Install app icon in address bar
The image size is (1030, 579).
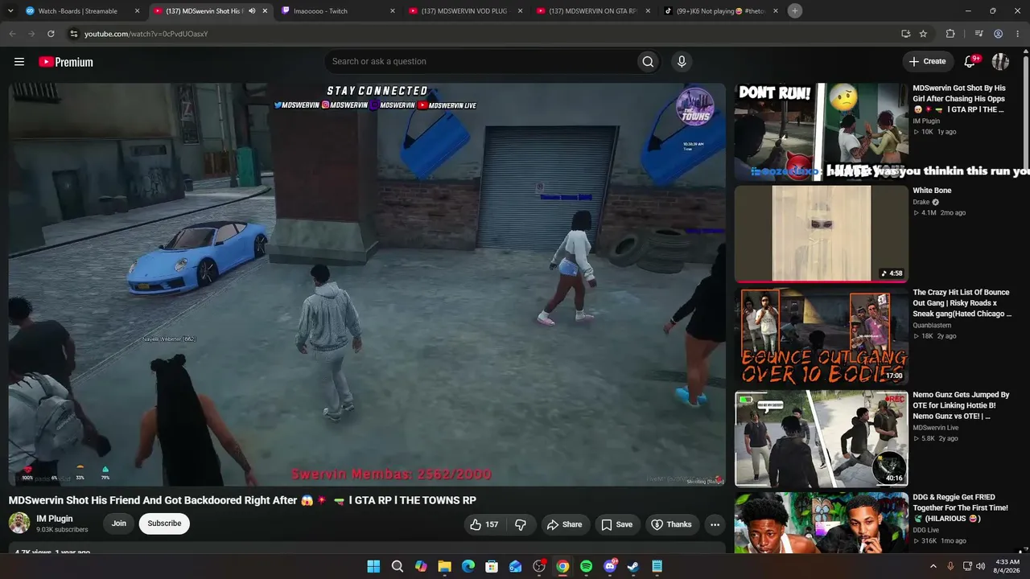pyautogui.click(x=905, y=34)
